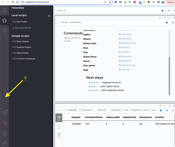Image resolution: width=175 pixels, height=147 pixels.
Task: Collapse the :help commands frame
Action: pos(165,18)
